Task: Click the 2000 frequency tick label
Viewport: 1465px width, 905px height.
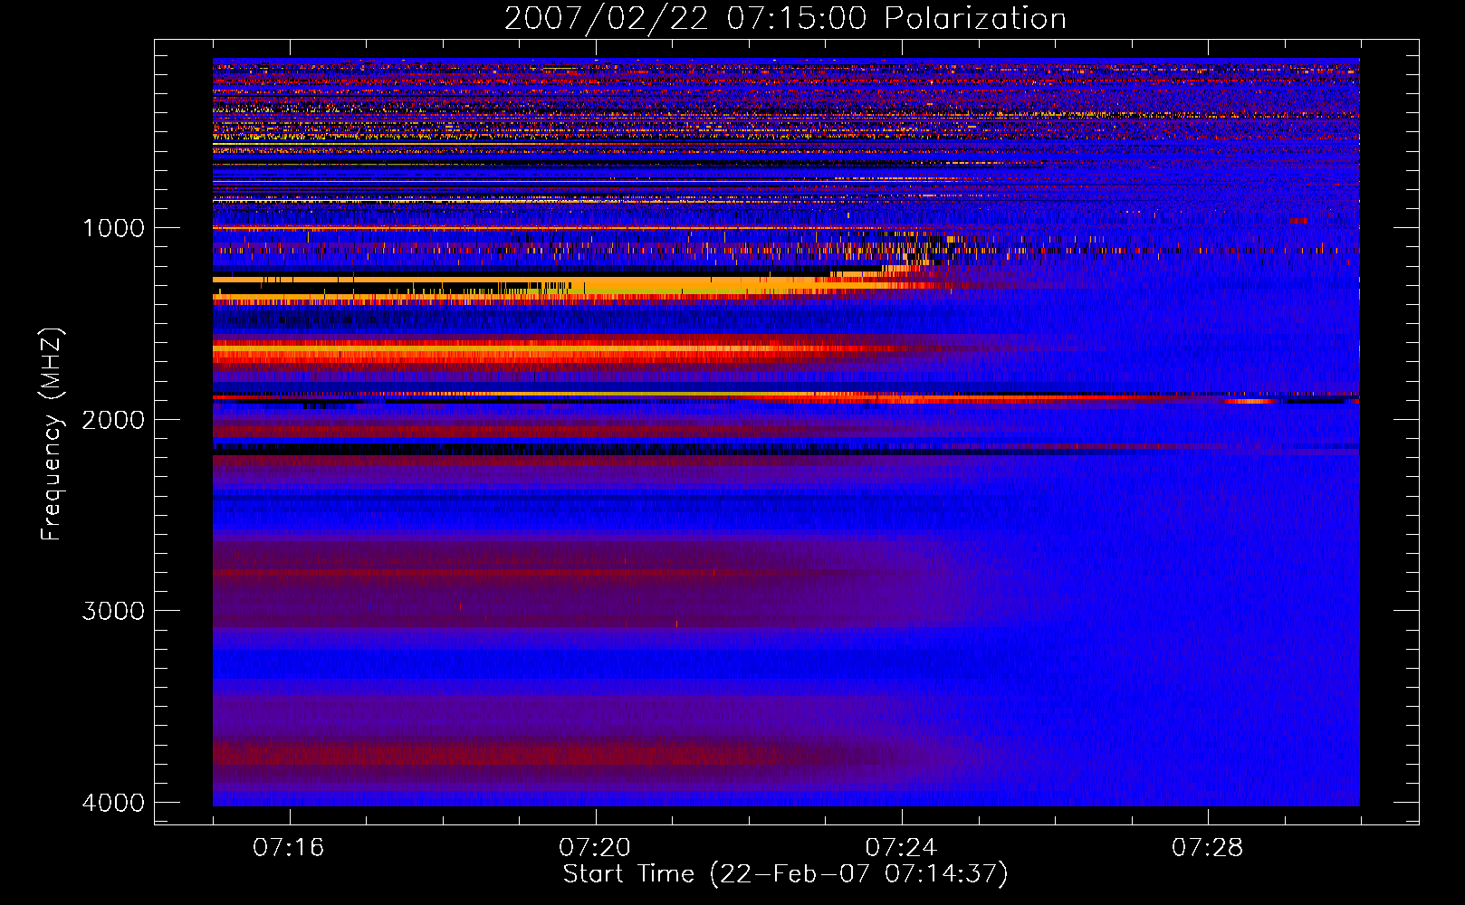Action: click(x=113, y=419)
